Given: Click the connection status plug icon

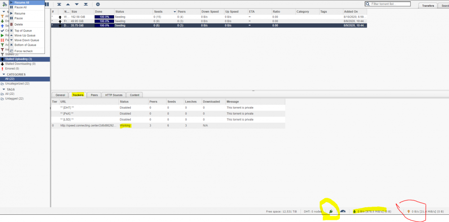Looking at the screenshot, I should (x=331, y=211).
